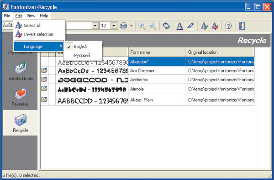The height and width of the screenshot is (180, 274).
Task: Click the AcidDreamer original location path
Action: (x=221, y=71)
